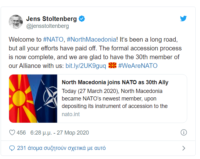Click the Jens Stoltenberg display name
This screenshot has height=159, width=200.
point(51,19)
